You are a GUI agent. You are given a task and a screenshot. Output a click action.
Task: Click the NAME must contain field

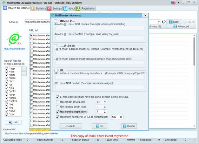pyautogui.click(x=100, y=38)
